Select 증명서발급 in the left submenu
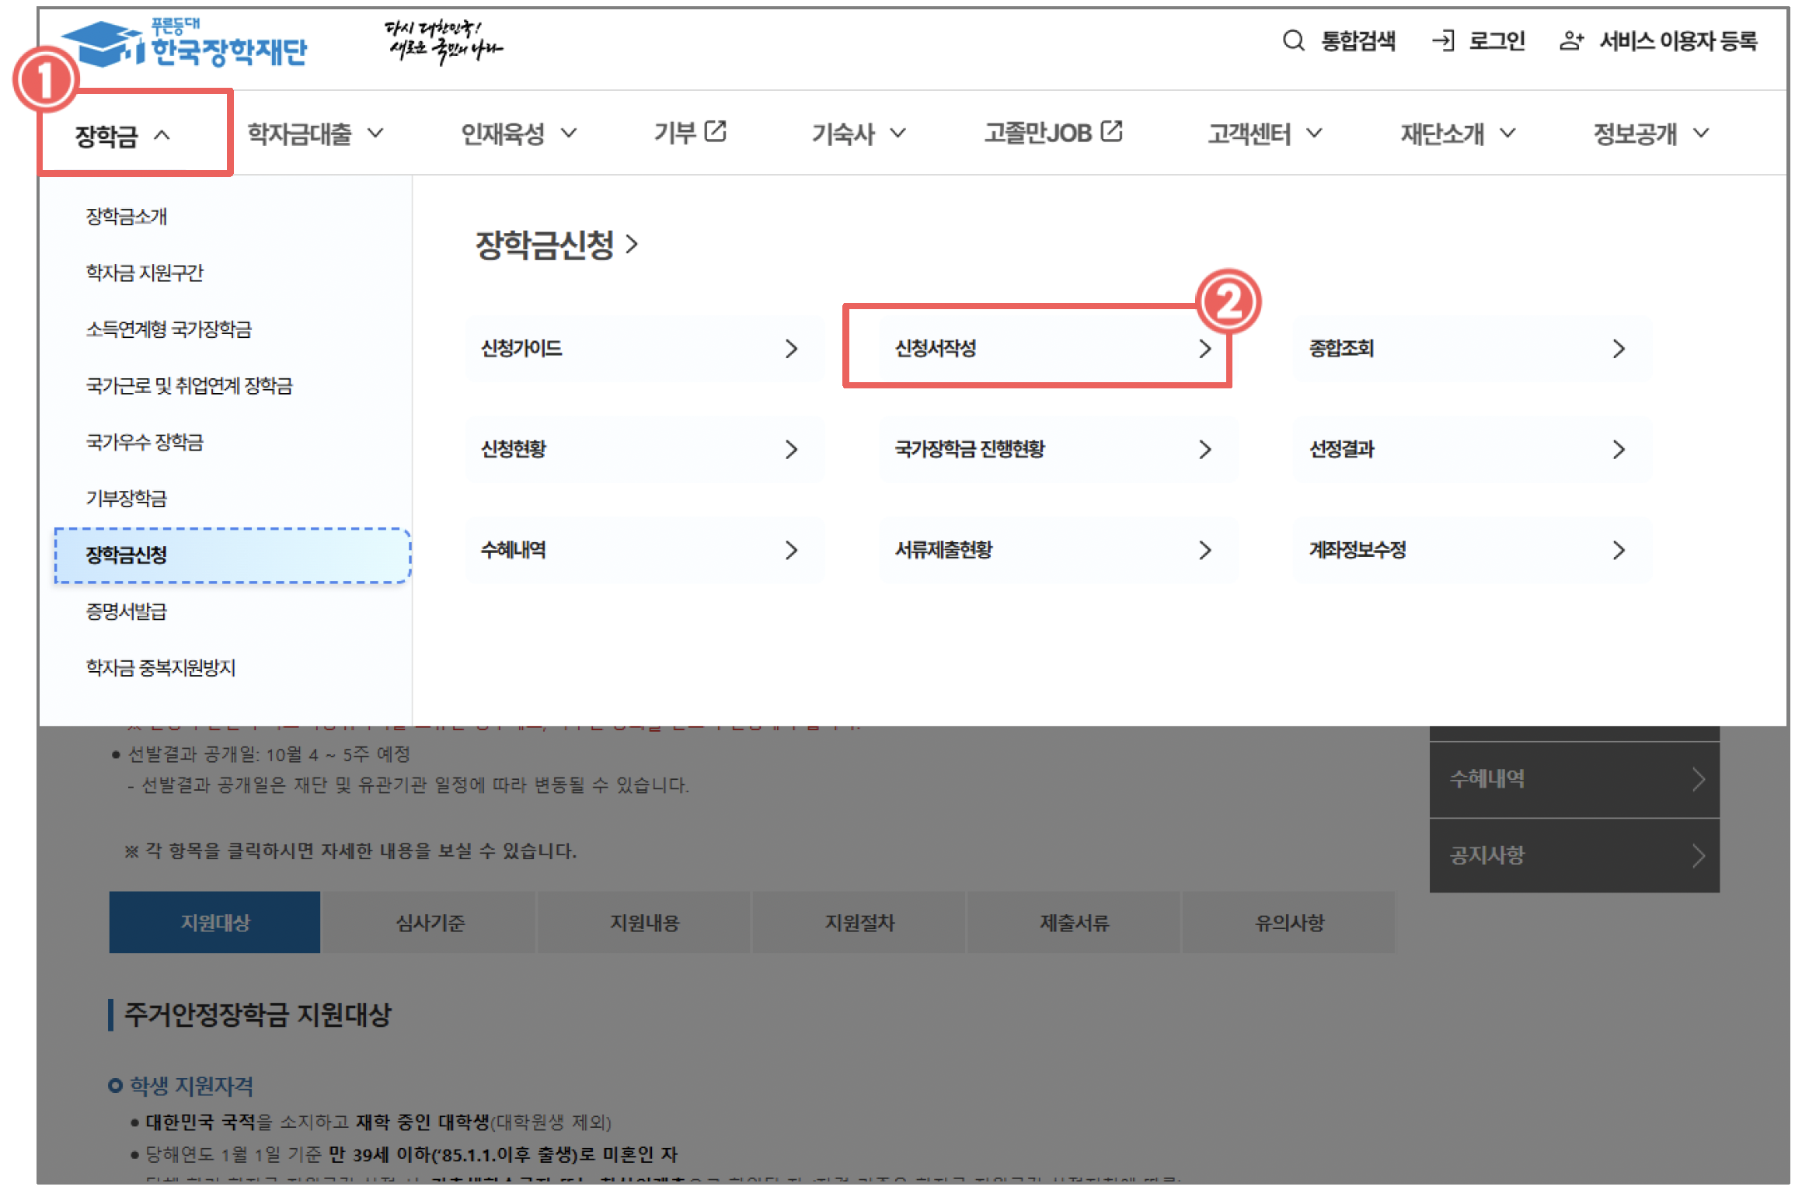Viewport: 1795px width, 1190px height. click(127, 611)
